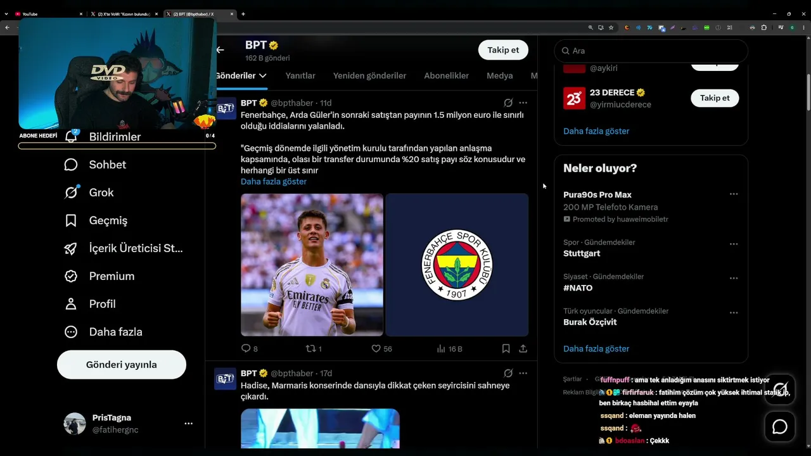
Task: Click reply icon on Fenerbahçe post
Action: pyautogui.click(x=246, y=348)
